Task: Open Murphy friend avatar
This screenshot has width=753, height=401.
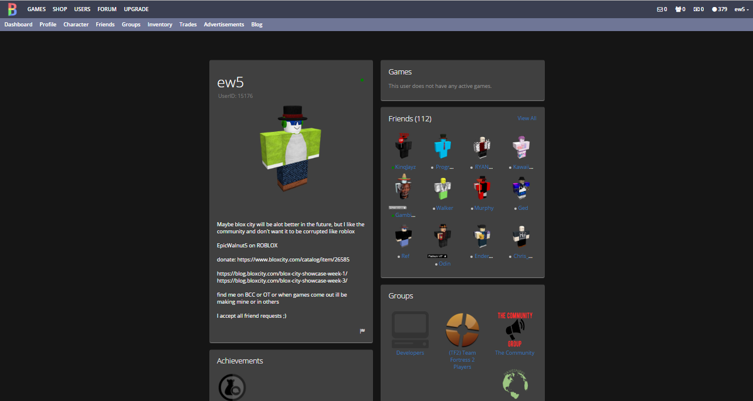Action: click(x=483, y=188)
